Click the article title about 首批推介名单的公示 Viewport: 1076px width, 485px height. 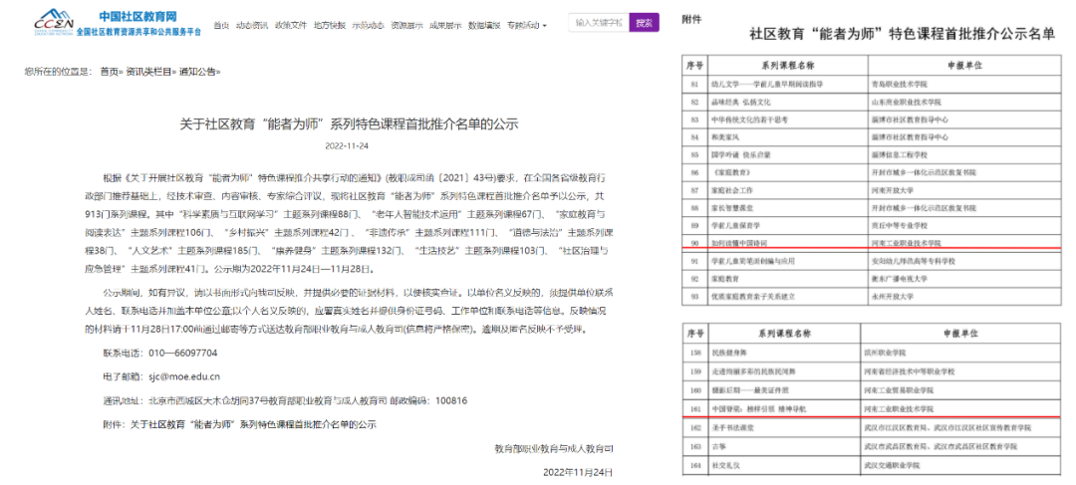[349, 124]
